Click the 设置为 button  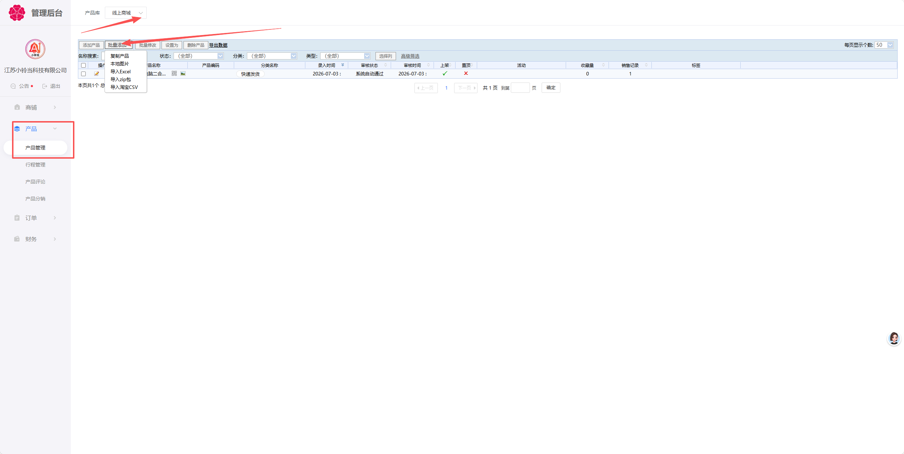tap(172, 45)
